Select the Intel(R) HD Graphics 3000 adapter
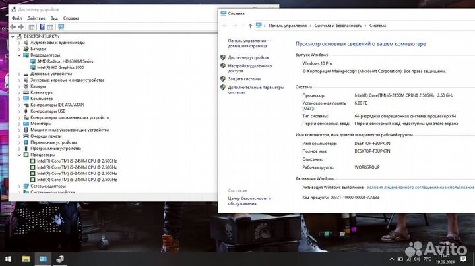Screen dimensions: 475x266 point(60,67)
